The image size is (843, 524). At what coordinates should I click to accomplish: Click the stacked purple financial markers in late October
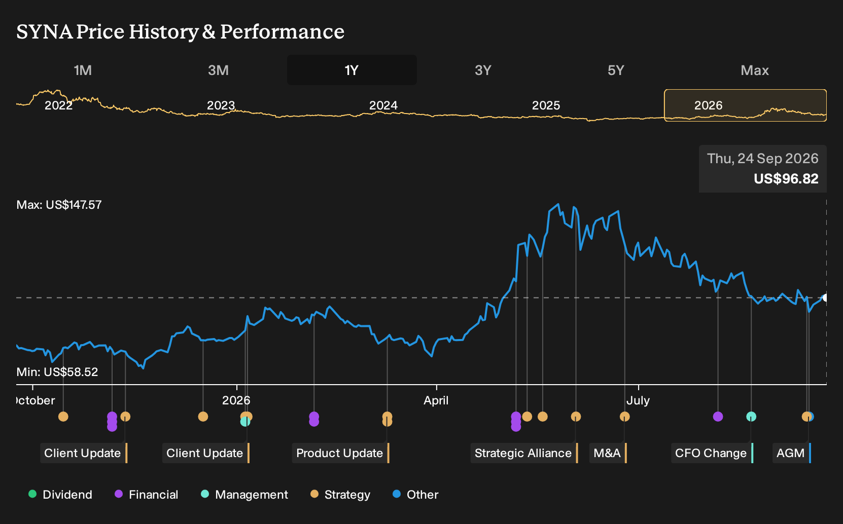(112, 422)
